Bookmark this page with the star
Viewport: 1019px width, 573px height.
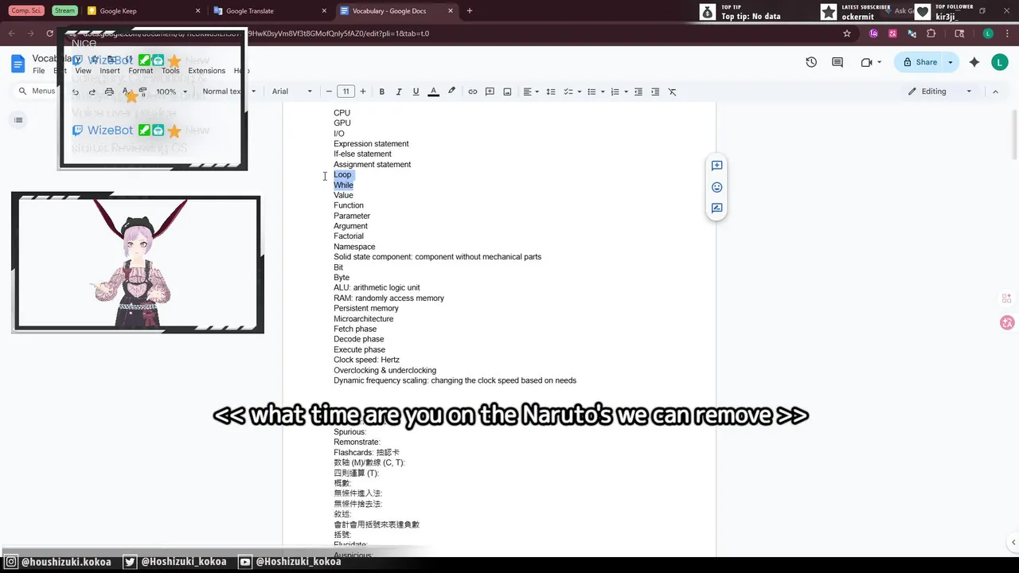point(847,33)
